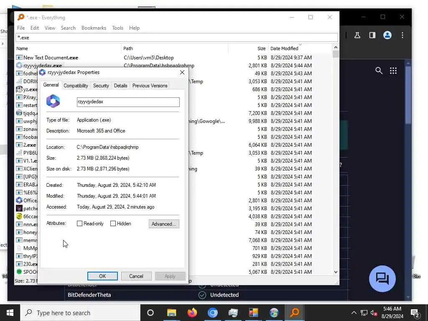This screenshot has height=321, width=428.
Task: Open the Advanced attributes button
Action: pos(164,224)
